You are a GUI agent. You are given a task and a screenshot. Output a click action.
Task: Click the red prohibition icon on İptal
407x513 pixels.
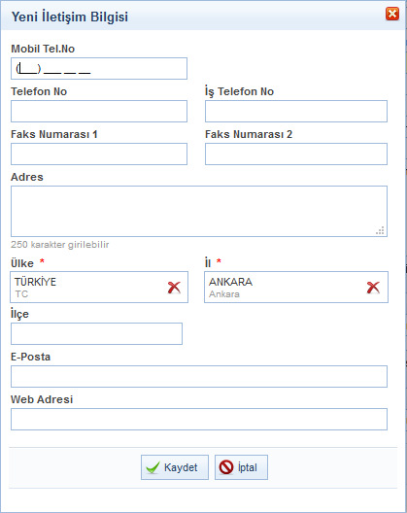pos(226,467)
